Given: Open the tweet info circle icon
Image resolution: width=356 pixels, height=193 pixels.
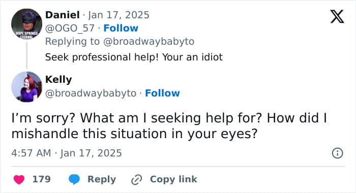Looking at the screenshot, I should (337, 153).
